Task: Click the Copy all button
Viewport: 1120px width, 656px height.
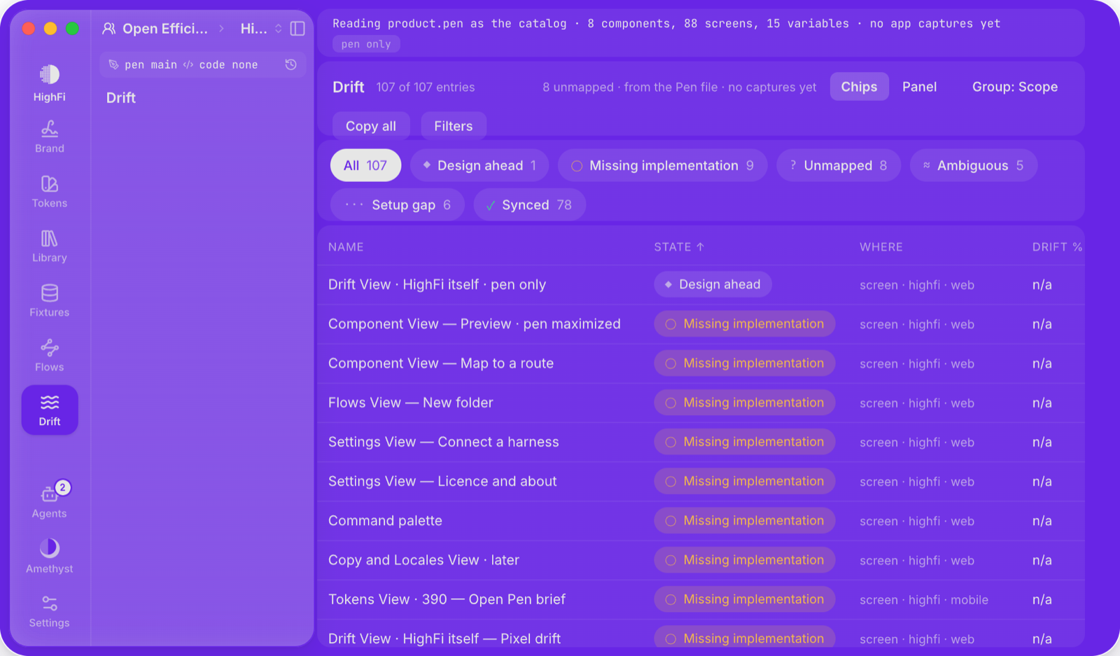Action: coord(371,126)
